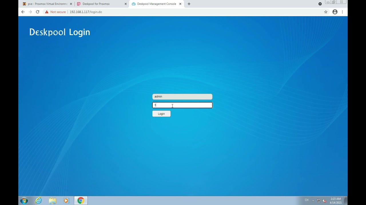The width and height of the screenshot is (366, 205).
Task: Reload the current page
Action: (37, 12)
